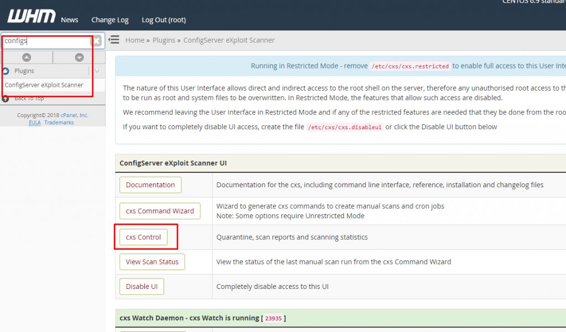Go to Home in the breadcrumb
Image resolution: width=566 pixels, height=332 pixels.
pyautogui.click(x=134, y=40)
